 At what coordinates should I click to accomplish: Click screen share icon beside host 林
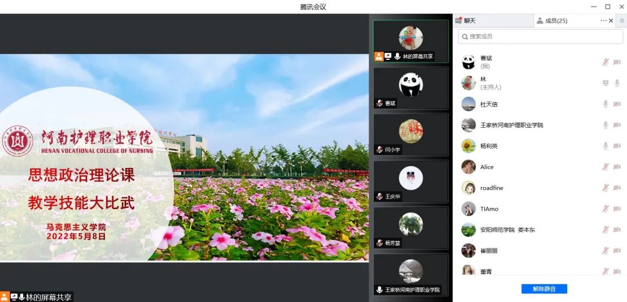point(606,83)
